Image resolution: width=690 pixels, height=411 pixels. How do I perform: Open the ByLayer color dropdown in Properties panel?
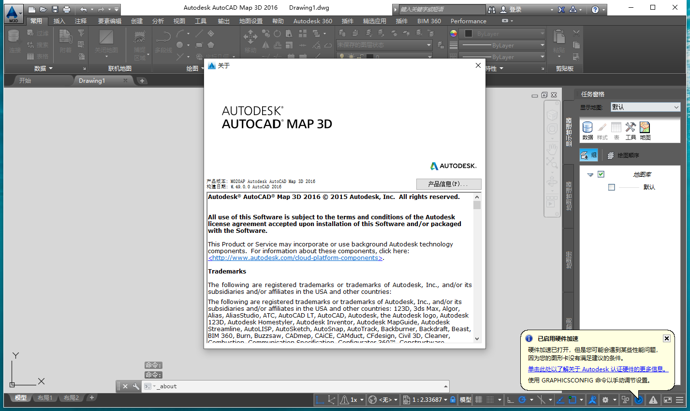pos(502,33)
